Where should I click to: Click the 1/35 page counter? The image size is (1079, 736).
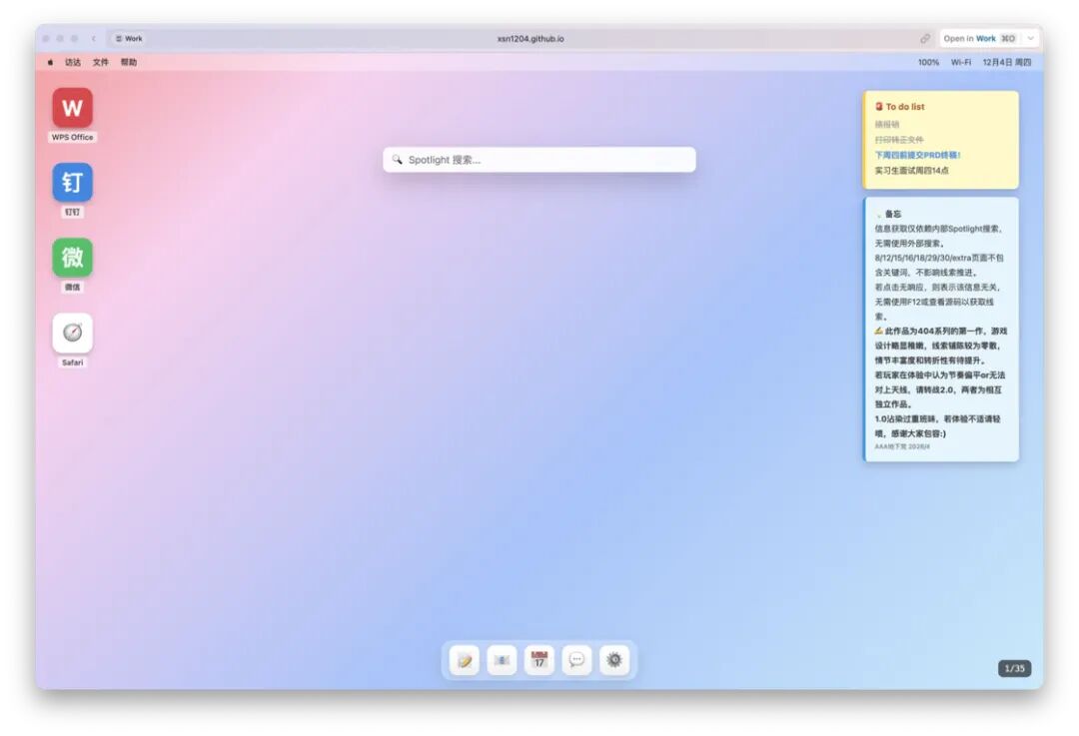1014,668
